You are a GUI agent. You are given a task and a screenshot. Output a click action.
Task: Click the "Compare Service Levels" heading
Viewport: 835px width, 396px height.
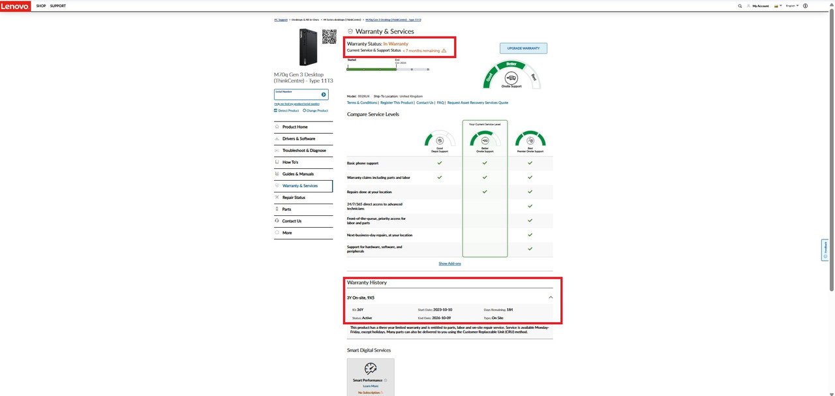(x=373, y=114)
